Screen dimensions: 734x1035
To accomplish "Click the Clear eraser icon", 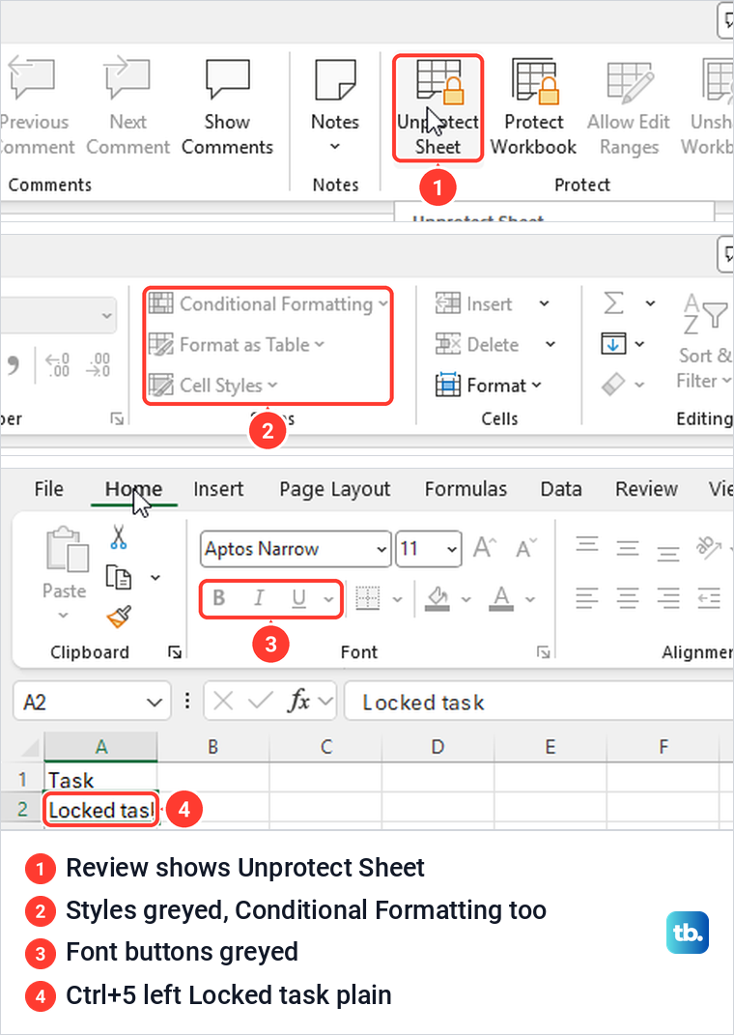I will point(613,385).
